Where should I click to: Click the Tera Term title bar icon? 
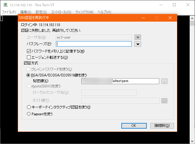(5, 5)
